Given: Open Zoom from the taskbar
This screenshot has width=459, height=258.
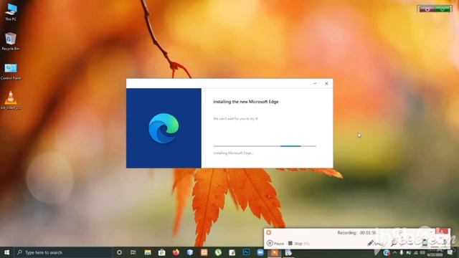Looking at the screenshot, I should click(x=260, y=252).
